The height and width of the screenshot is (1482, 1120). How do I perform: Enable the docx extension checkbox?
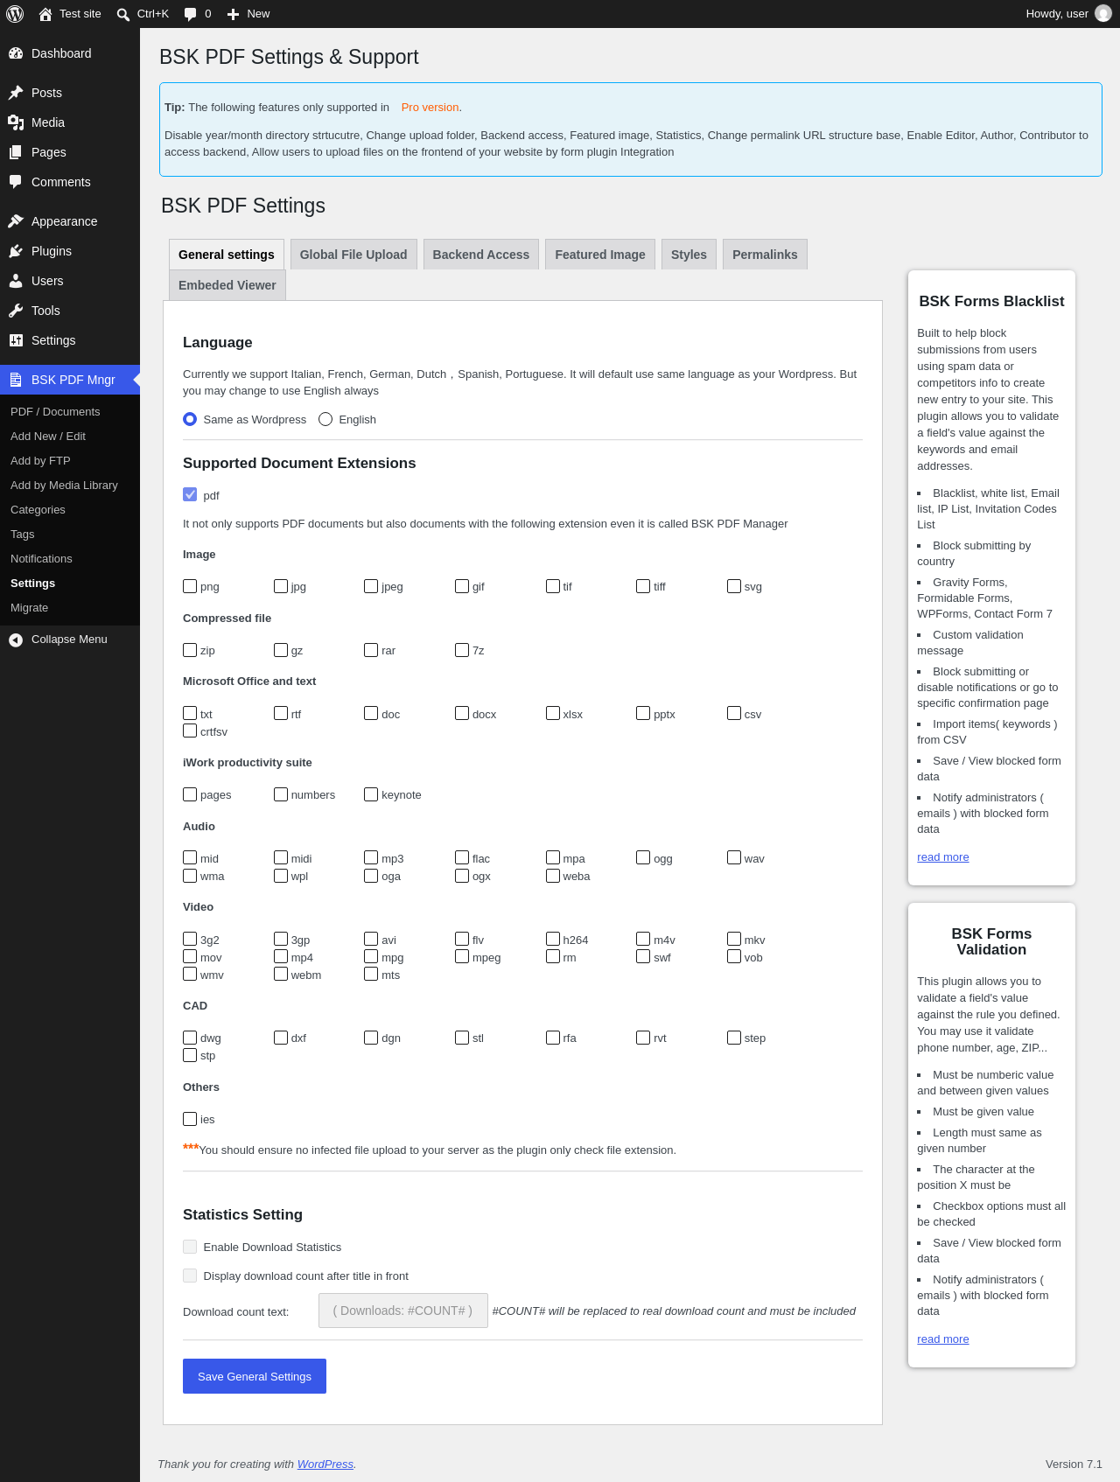[x=462, y=713]
